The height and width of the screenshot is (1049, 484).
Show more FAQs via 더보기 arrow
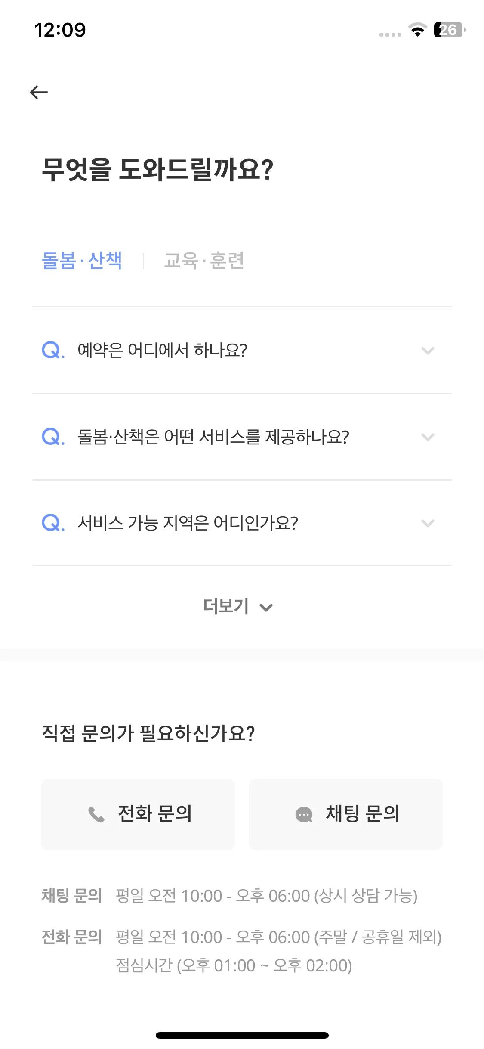point(266,608)
